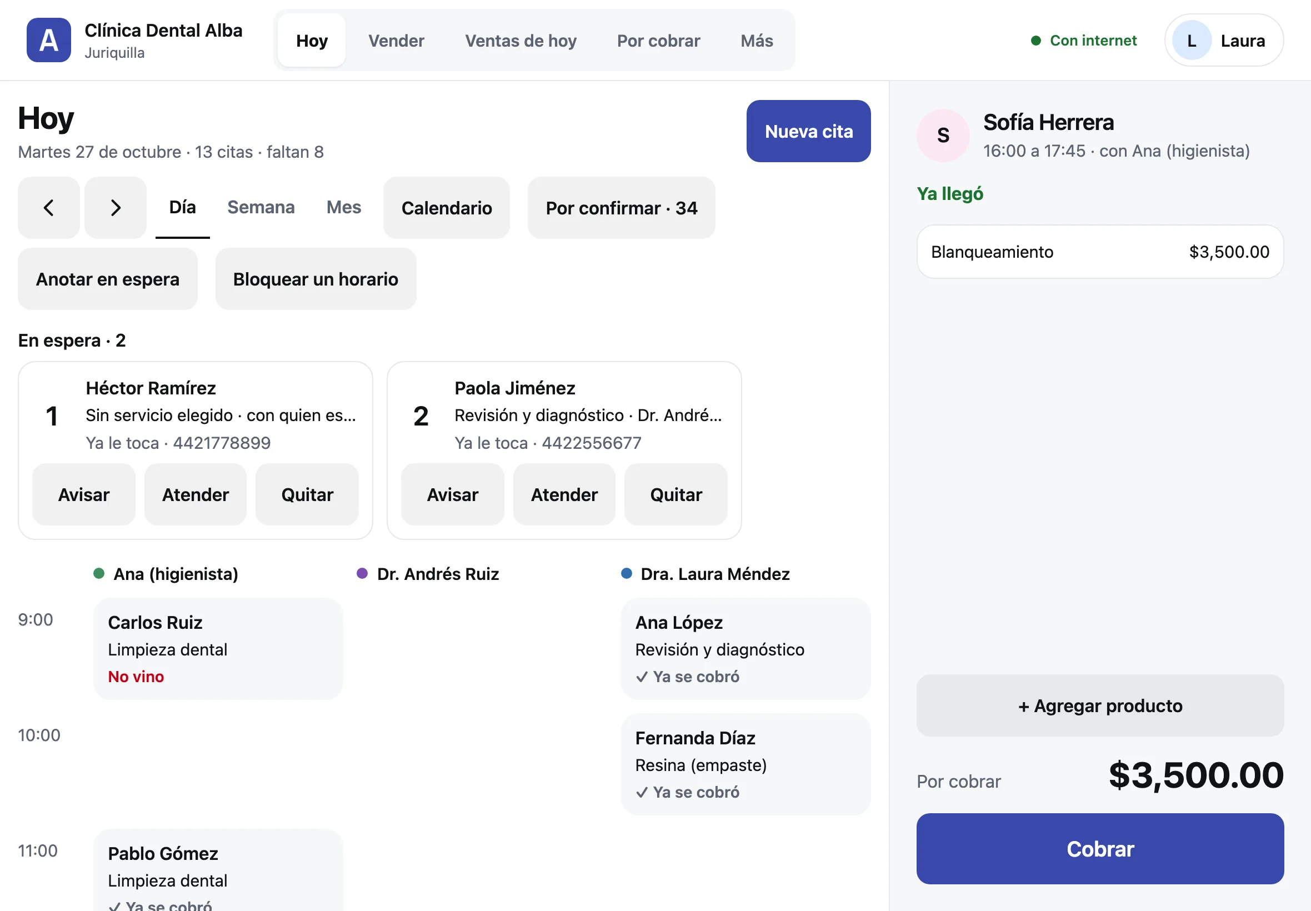Click Sofía Herrera's avatar circle

coord(943,136)
